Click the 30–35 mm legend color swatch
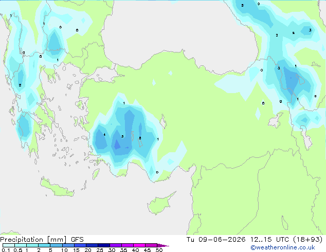The height and width of the screenshot is (252, 326). tap(116, 245)
